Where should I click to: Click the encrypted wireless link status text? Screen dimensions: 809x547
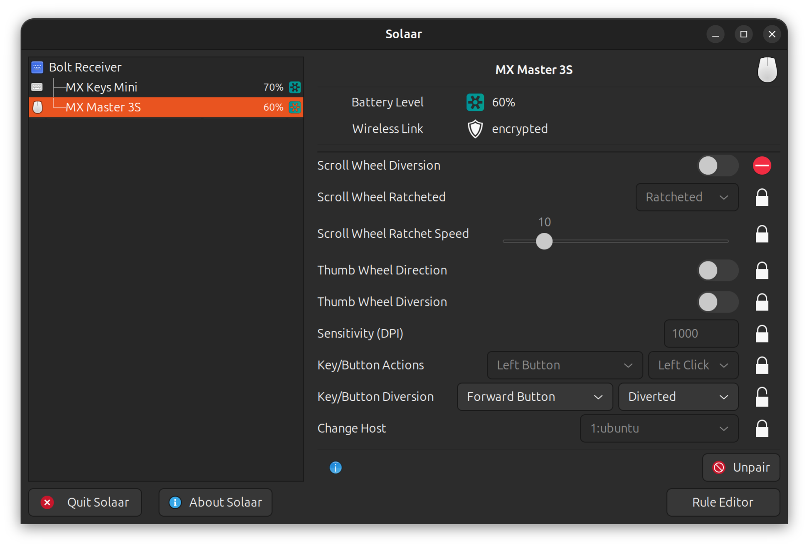(x=520, y=129)
